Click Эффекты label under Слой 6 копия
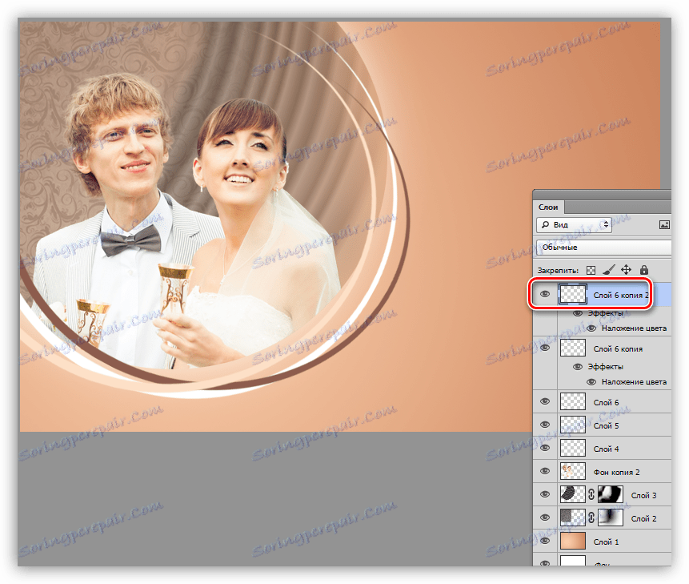The width and height of the screenshot is (689, 584). 606,367
